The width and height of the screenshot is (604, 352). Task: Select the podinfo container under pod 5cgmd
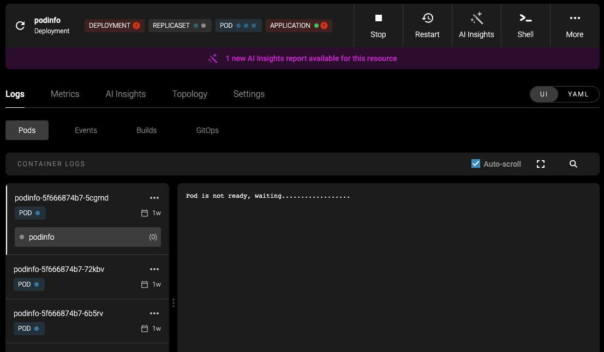coord(87,237)
